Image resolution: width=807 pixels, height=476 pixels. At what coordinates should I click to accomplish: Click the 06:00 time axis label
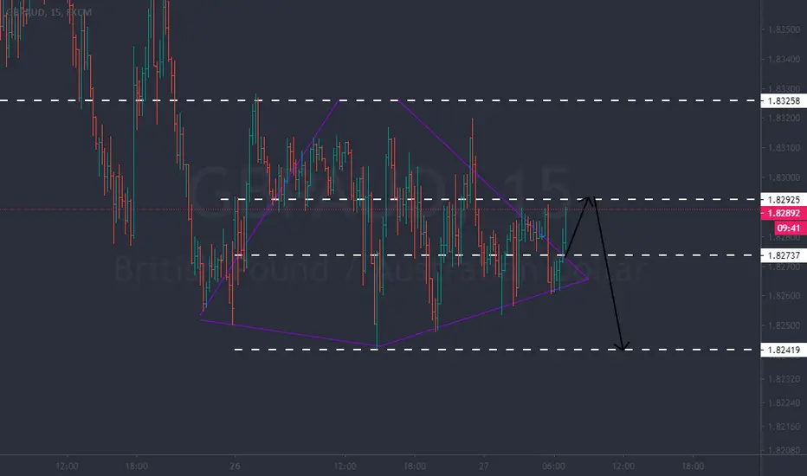pyautogui.click(x=553, y=466)
